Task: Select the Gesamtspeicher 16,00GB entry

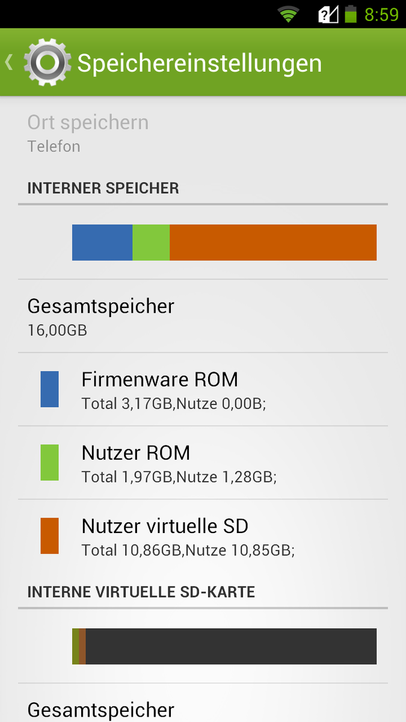Action: [x=101, y=315]
